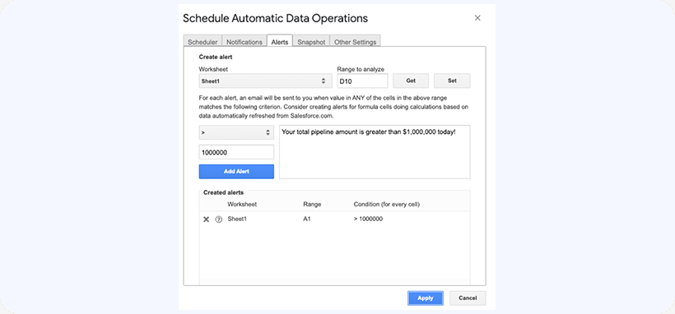Apply the scheduled operation settings

[x=426, y=298]
